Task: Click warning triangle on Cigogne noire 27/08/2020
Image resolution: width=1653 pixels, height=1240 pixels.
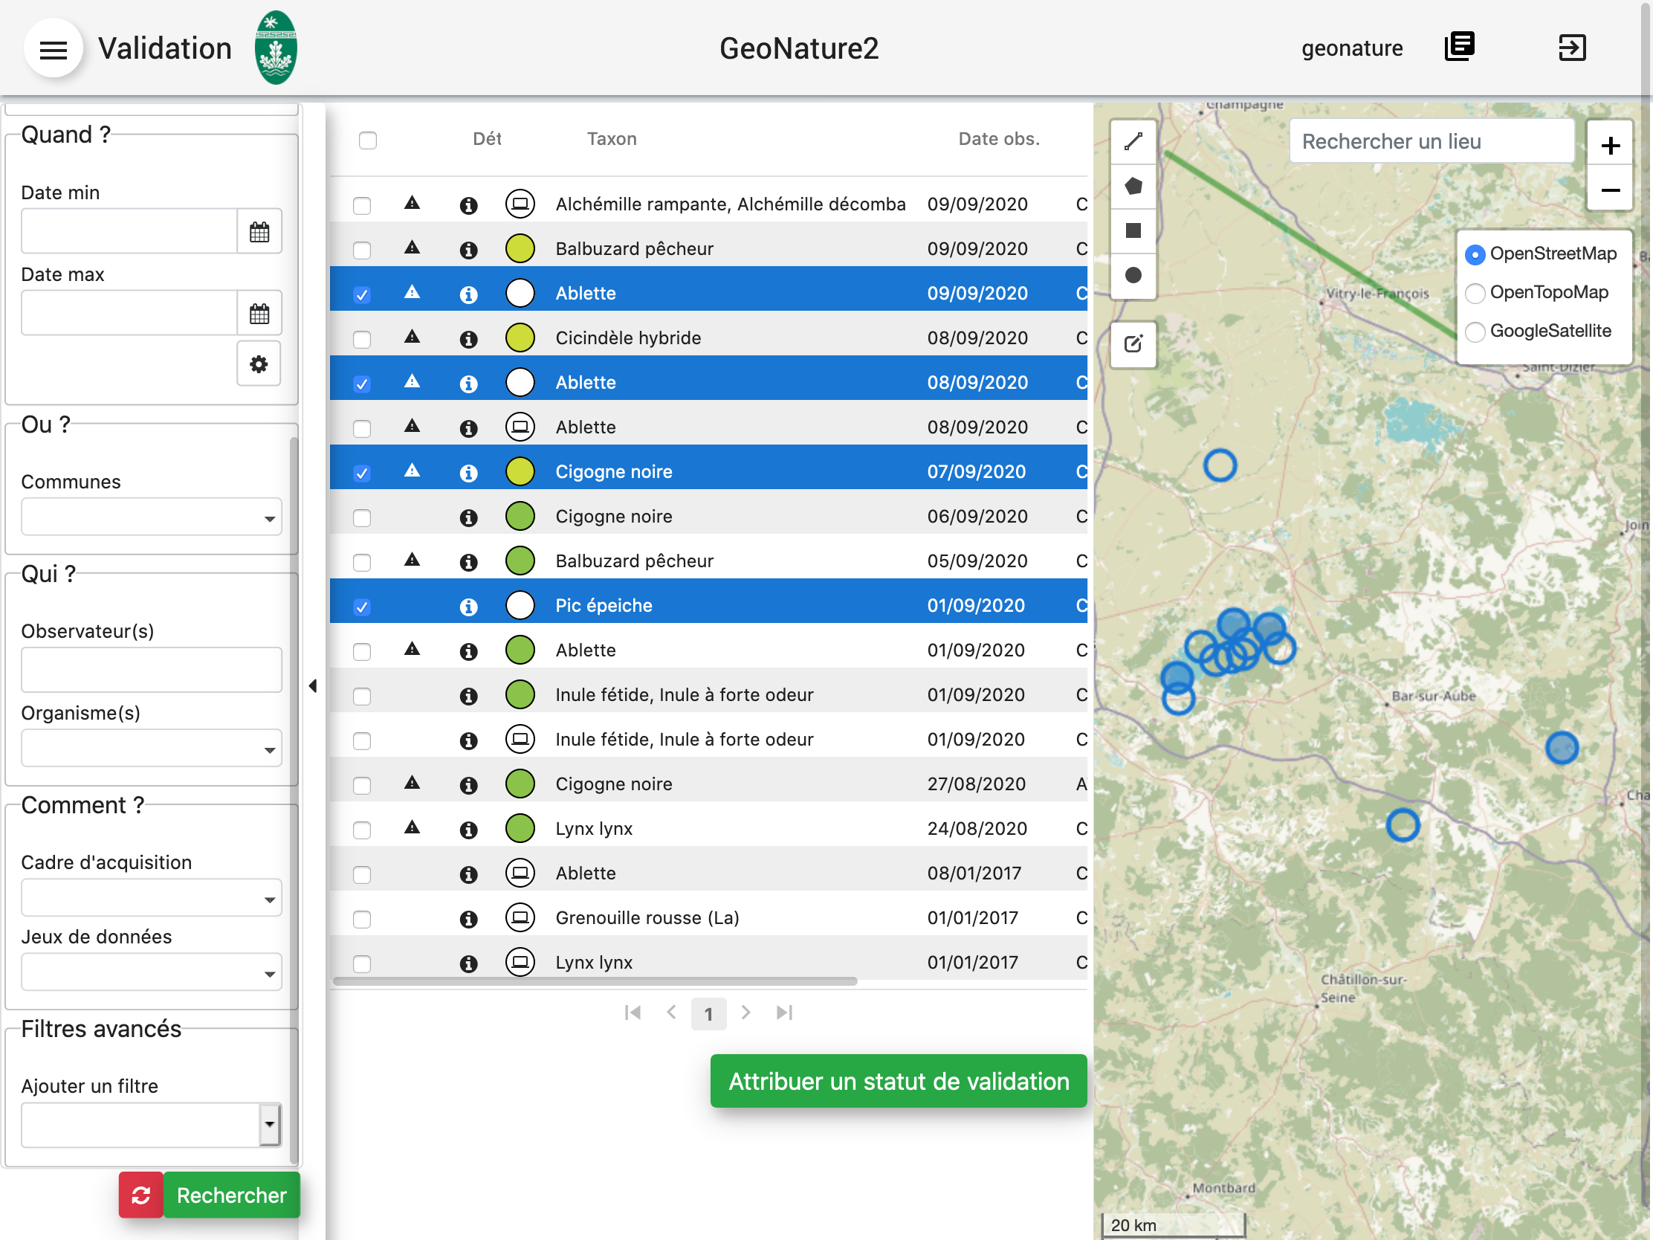Action: (x=412, y=783)
